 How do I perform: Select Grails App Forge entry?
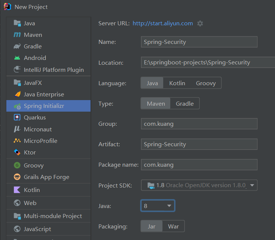48,177
